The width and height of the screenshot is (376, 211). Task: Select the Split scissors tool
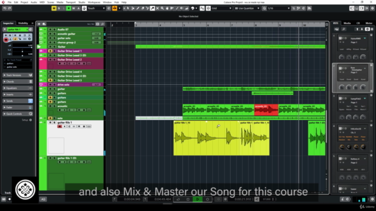coord(147,8)
